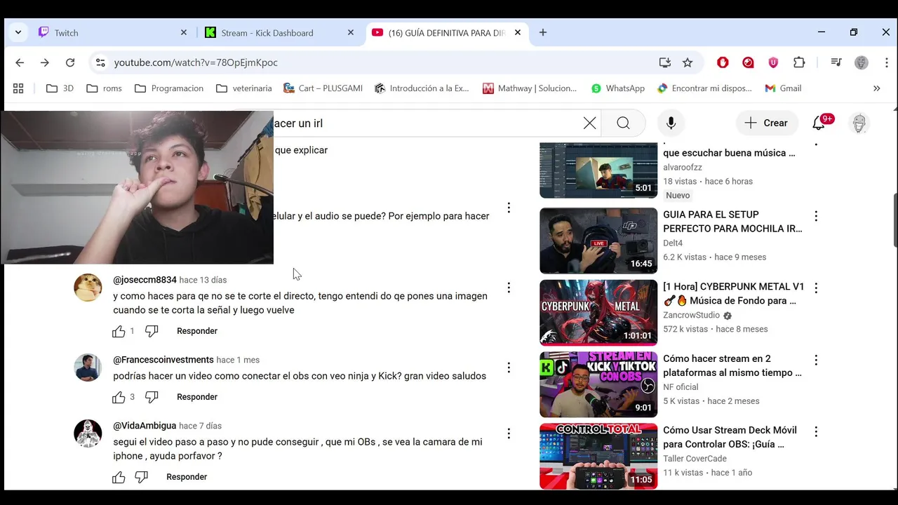Open the CYBERPUNK METAL video thumbnail

[x=598, y=313]
